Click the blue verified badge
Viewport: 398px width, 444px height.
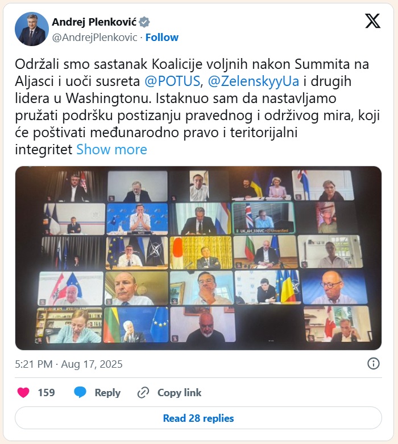(x=144, y=22)
